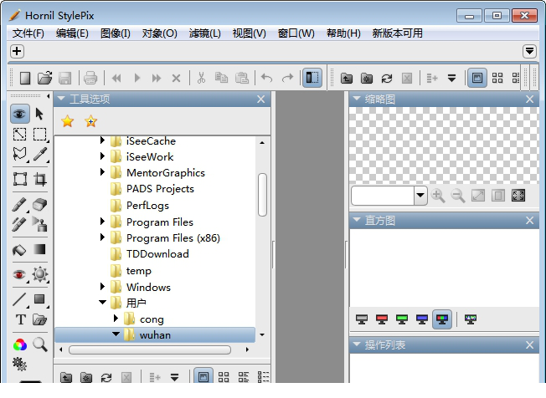This screenshot has height=398, width=546.
Task: Expand the MentorGraphics folder
Action: coord(102,171)
